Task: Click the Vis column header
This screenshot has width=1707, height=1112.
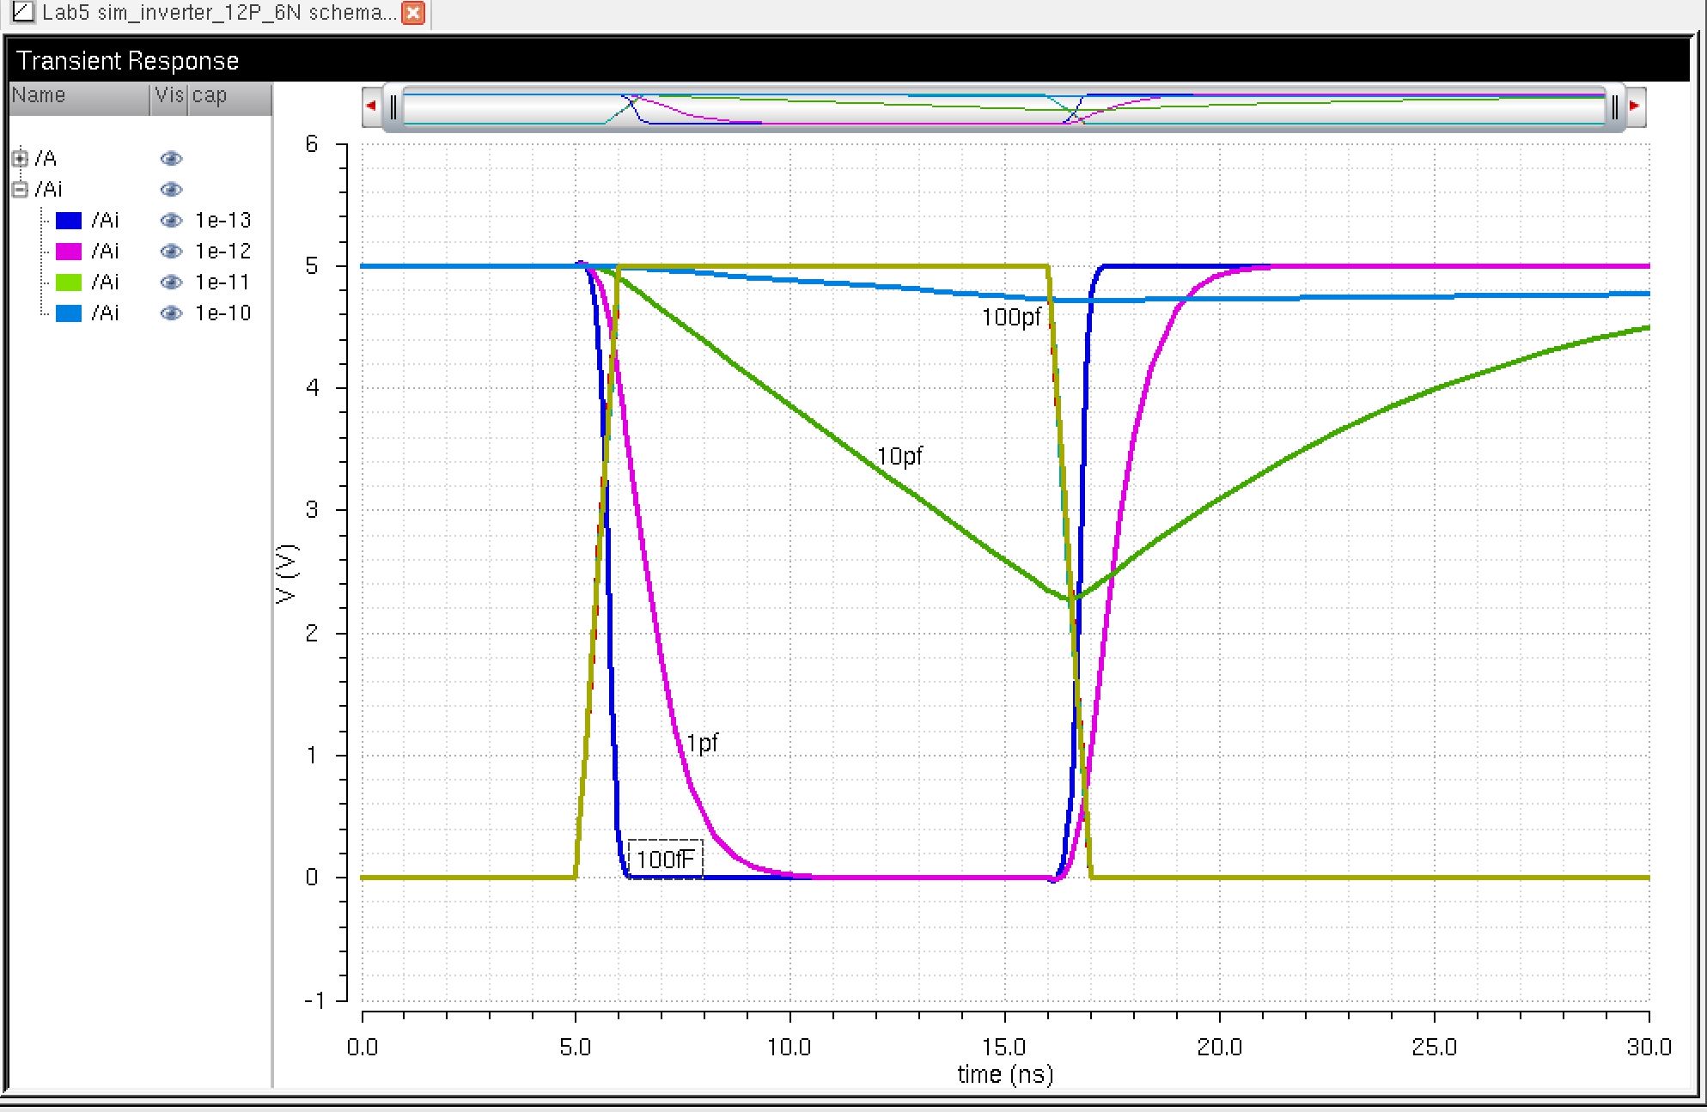Action: [x=169, y=97]
